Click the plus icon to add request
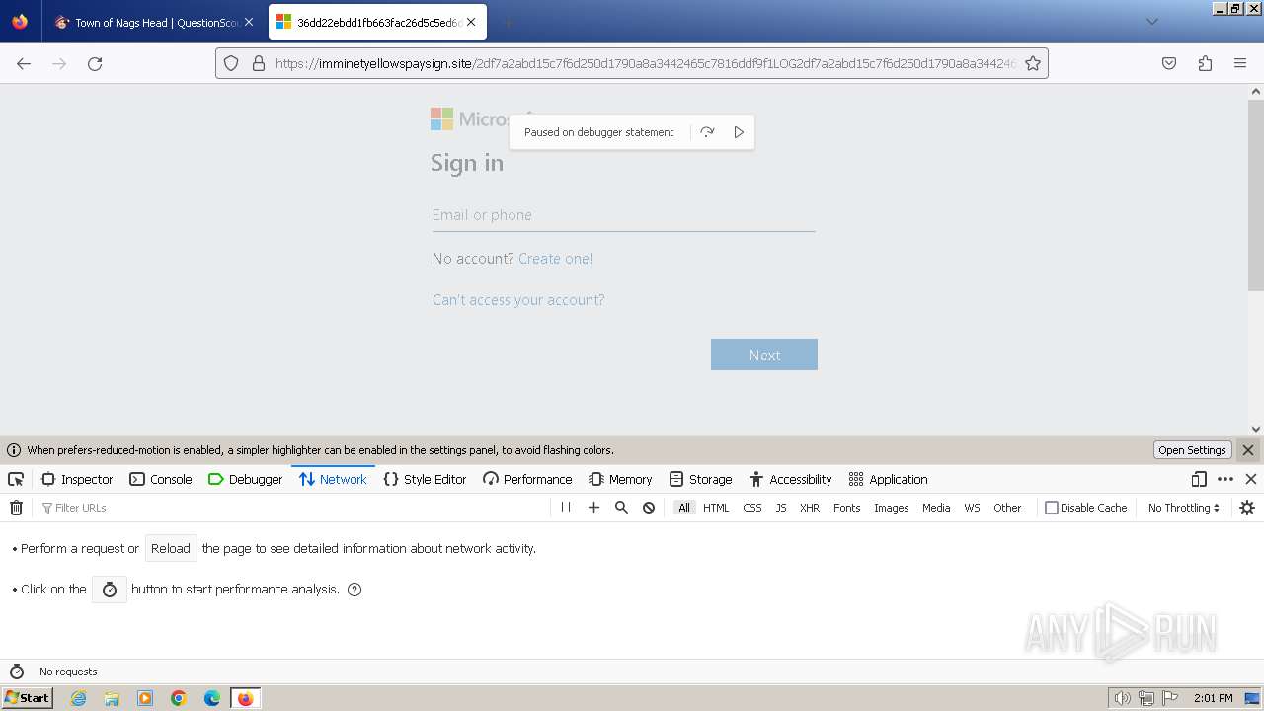Screen dimensions: 1264x711 (593, 507)
